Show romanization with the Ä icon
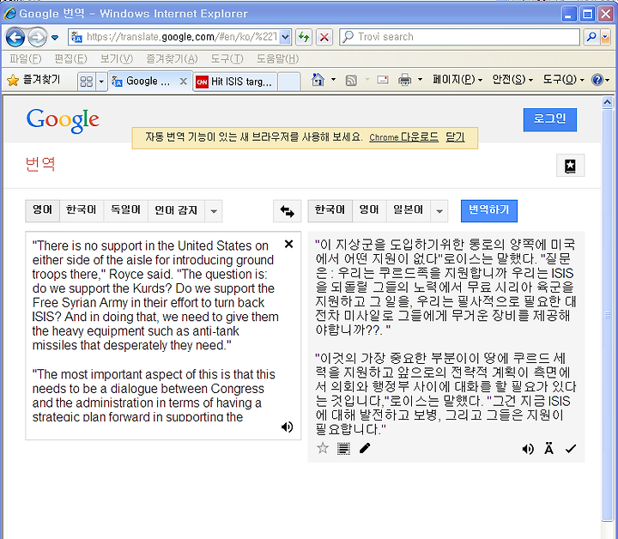Screen dimensions: 618x539 548,448
